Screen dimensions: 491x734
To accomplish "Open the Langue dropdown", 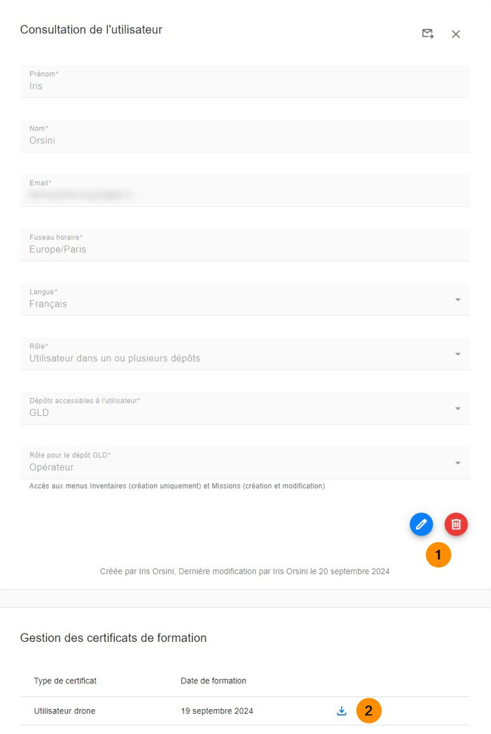I will tap(457, 300).
